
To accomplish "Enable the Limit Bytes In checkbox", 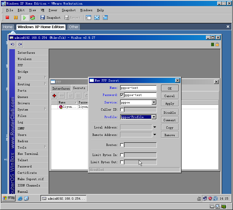I will (x=122, y=155).
